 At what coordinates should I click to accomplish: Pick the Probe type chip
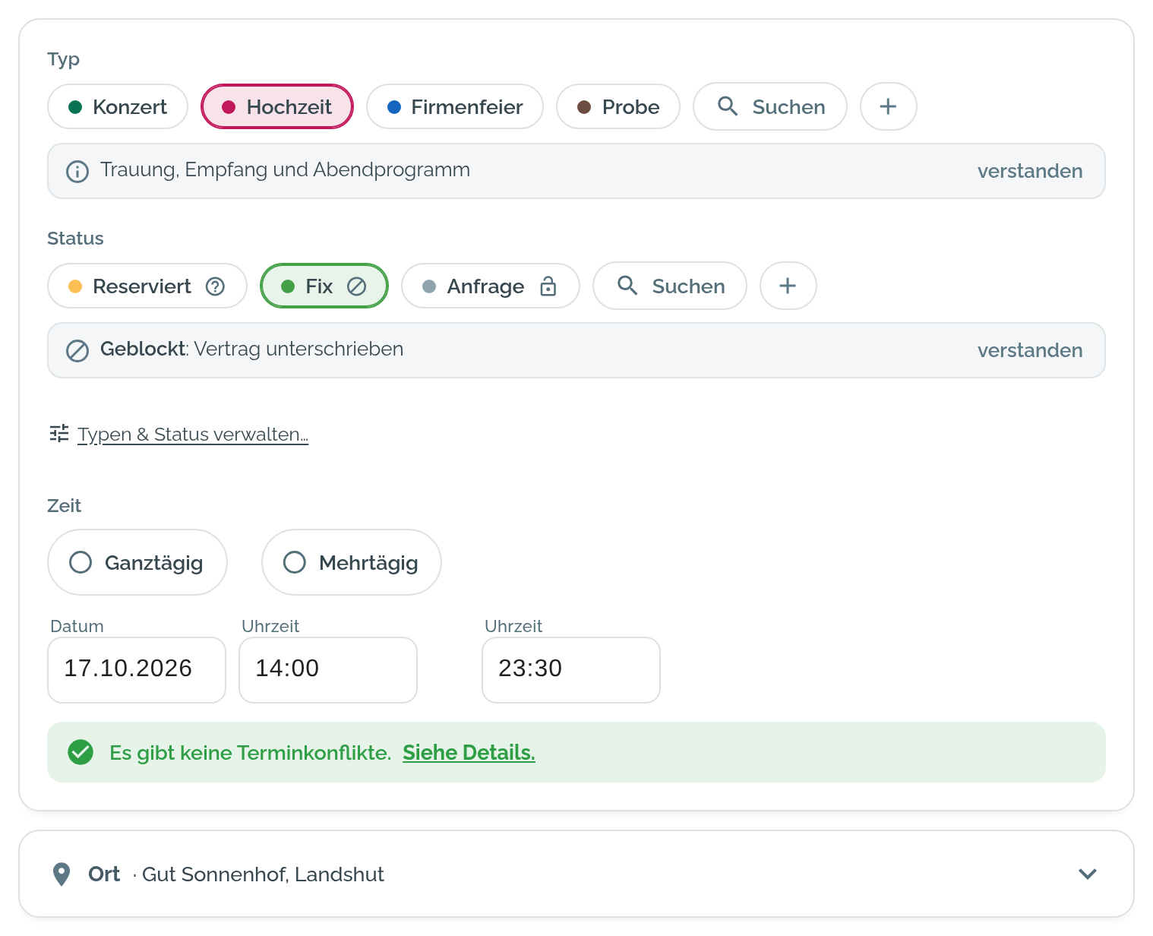pos(618,106)
